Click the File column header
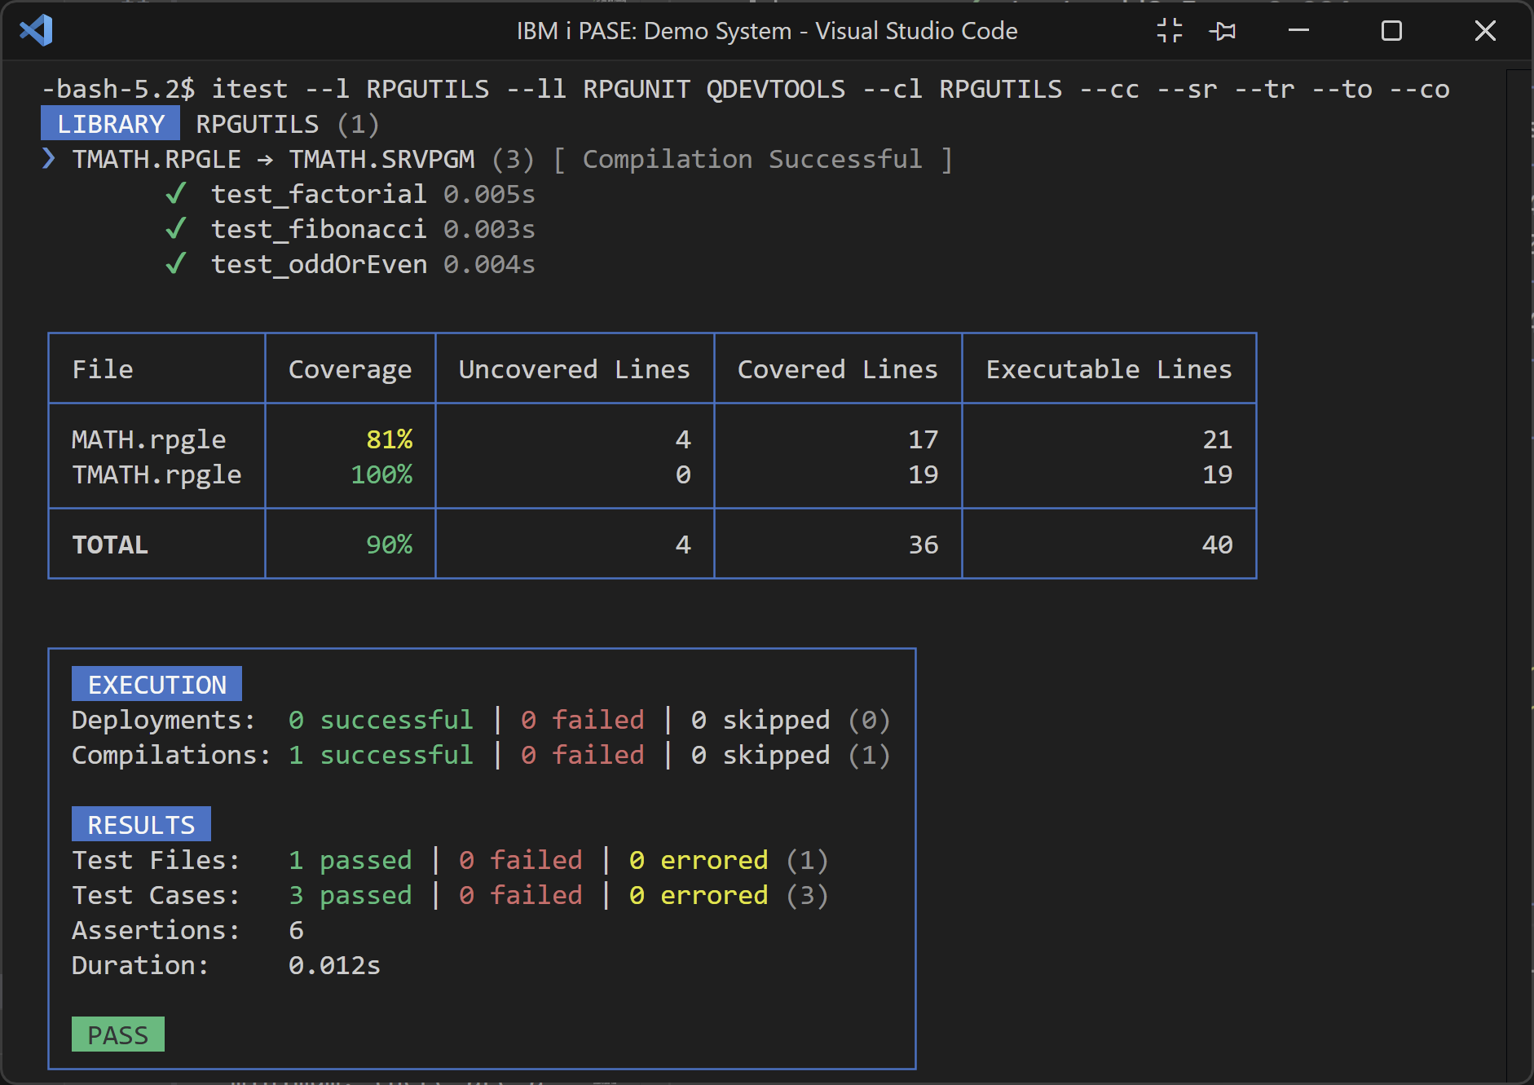Screen dimensions: 1534x1085 pos(103,369)
